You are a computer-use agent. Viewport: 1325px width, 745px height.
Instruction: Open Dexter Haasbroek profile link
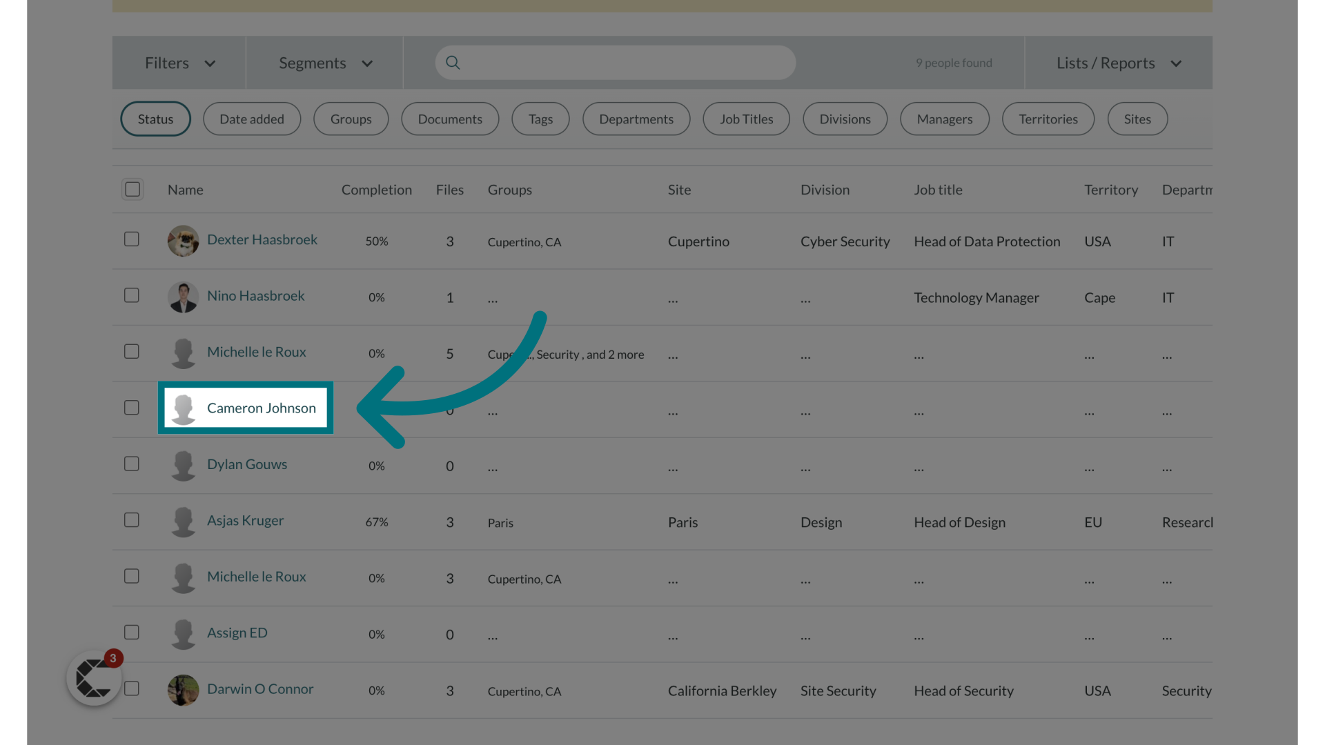[262, 238]
